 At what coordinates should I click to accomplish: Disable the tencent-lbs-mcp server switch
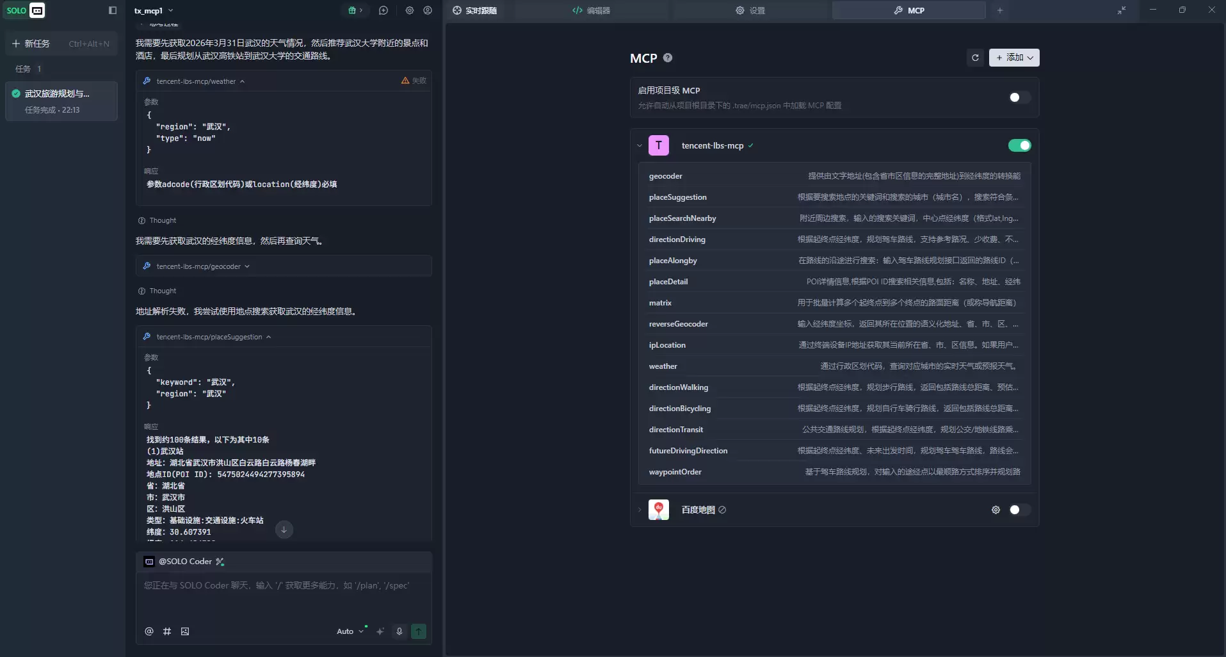[x=1019, y=145]
